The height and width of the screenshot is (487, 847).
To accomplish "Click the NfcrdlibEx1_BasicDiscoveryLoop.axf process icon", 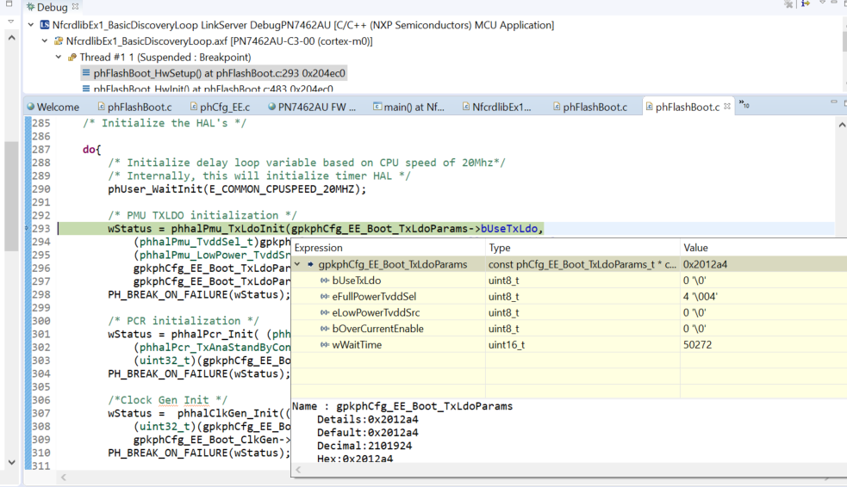I will tap(59, 41).
